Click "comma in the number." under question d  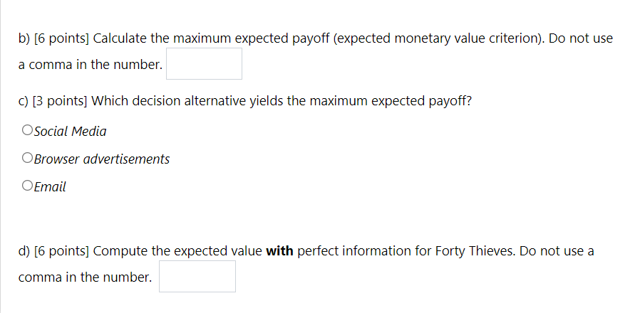tap(85, 277)
